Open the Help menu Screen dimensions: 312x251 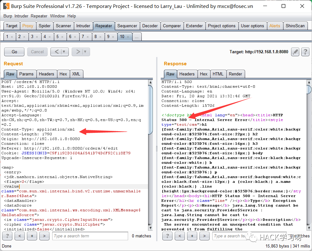pyautogui.click(x=72, y=16)
